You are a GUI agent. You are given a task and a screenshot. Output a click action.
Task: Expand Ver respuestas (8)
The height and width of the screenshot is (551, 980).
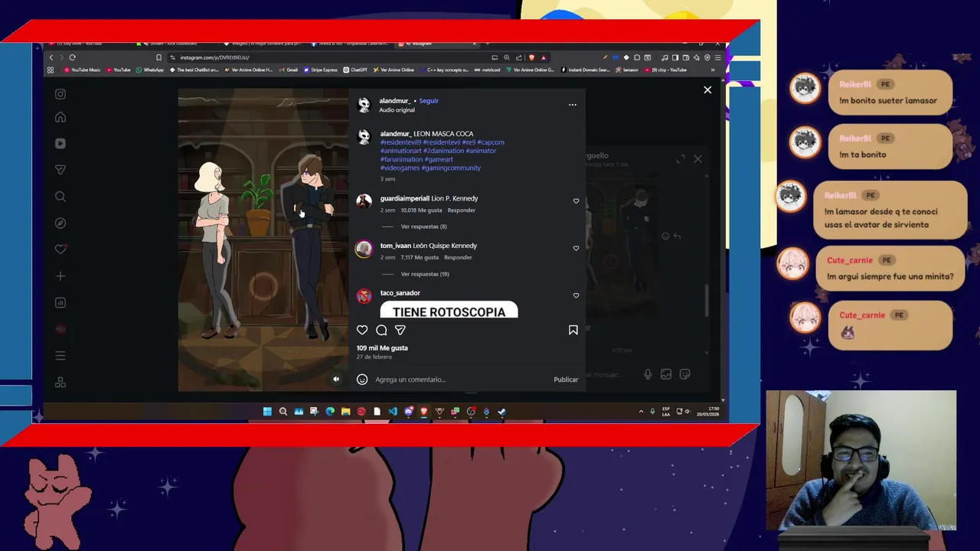click(x=423, y=227)
